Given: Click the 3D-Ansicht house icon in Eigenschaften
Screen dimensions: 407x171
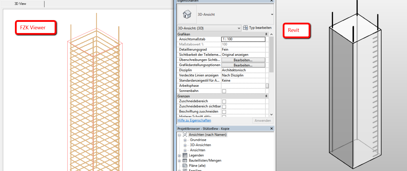Looking at the screenshot, I should (187, 14).
